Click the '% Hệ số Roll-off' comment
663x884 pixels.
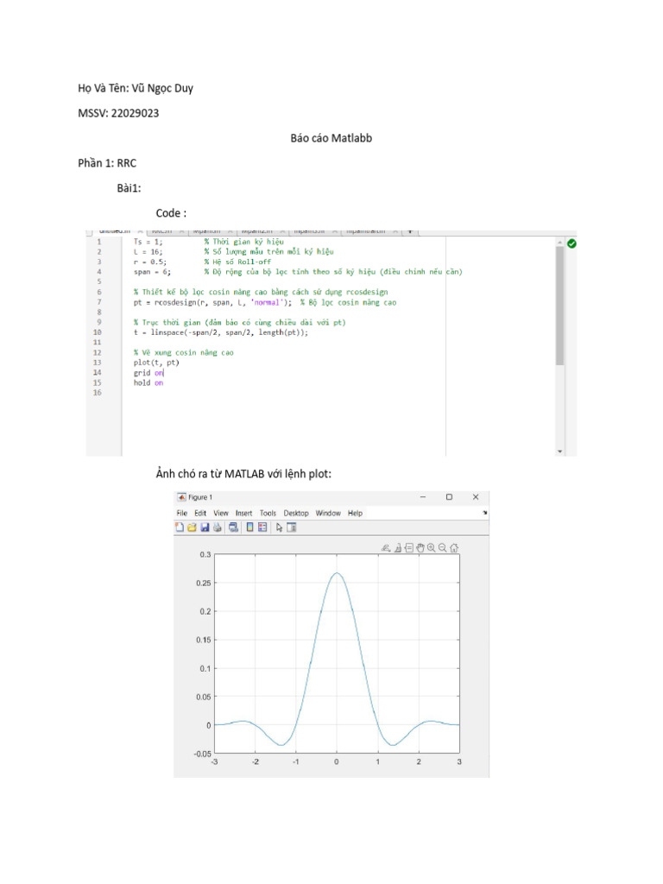pos(237,262)
